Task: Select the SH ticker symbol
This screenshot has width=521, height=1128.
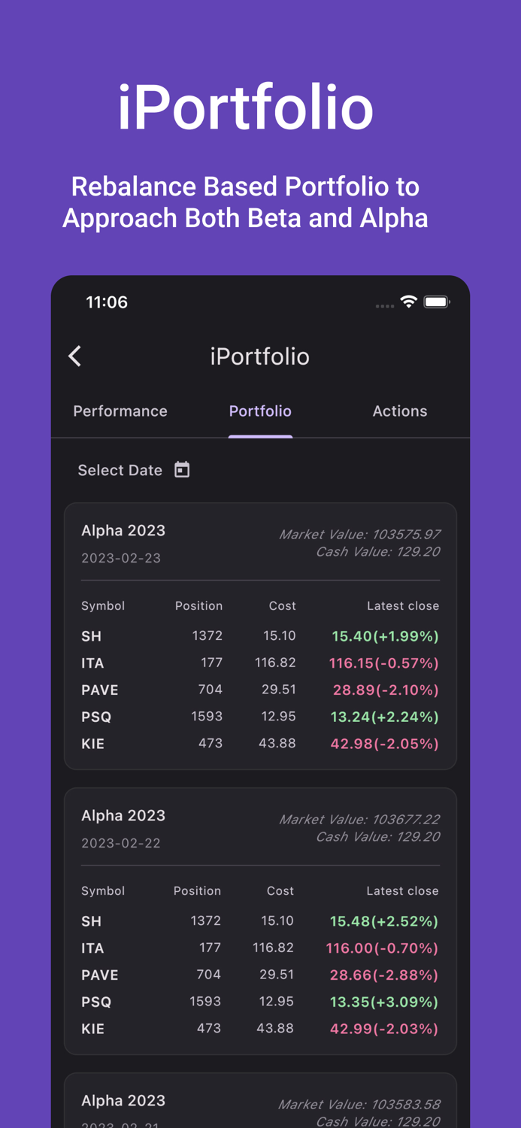Action: pyautogui.click(x=91, y=635)
